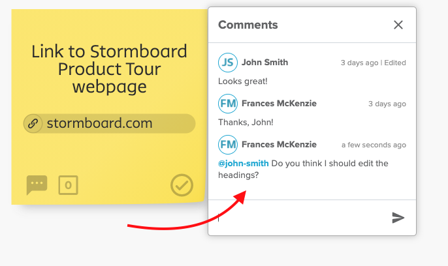Click the FM avatar beside the newest comment

click(x=228, y=145)
